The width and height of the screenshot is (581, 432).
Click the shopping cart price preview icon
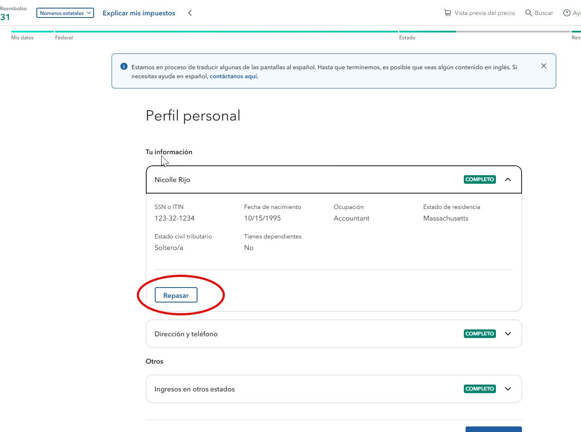click(x=447, y=13)
